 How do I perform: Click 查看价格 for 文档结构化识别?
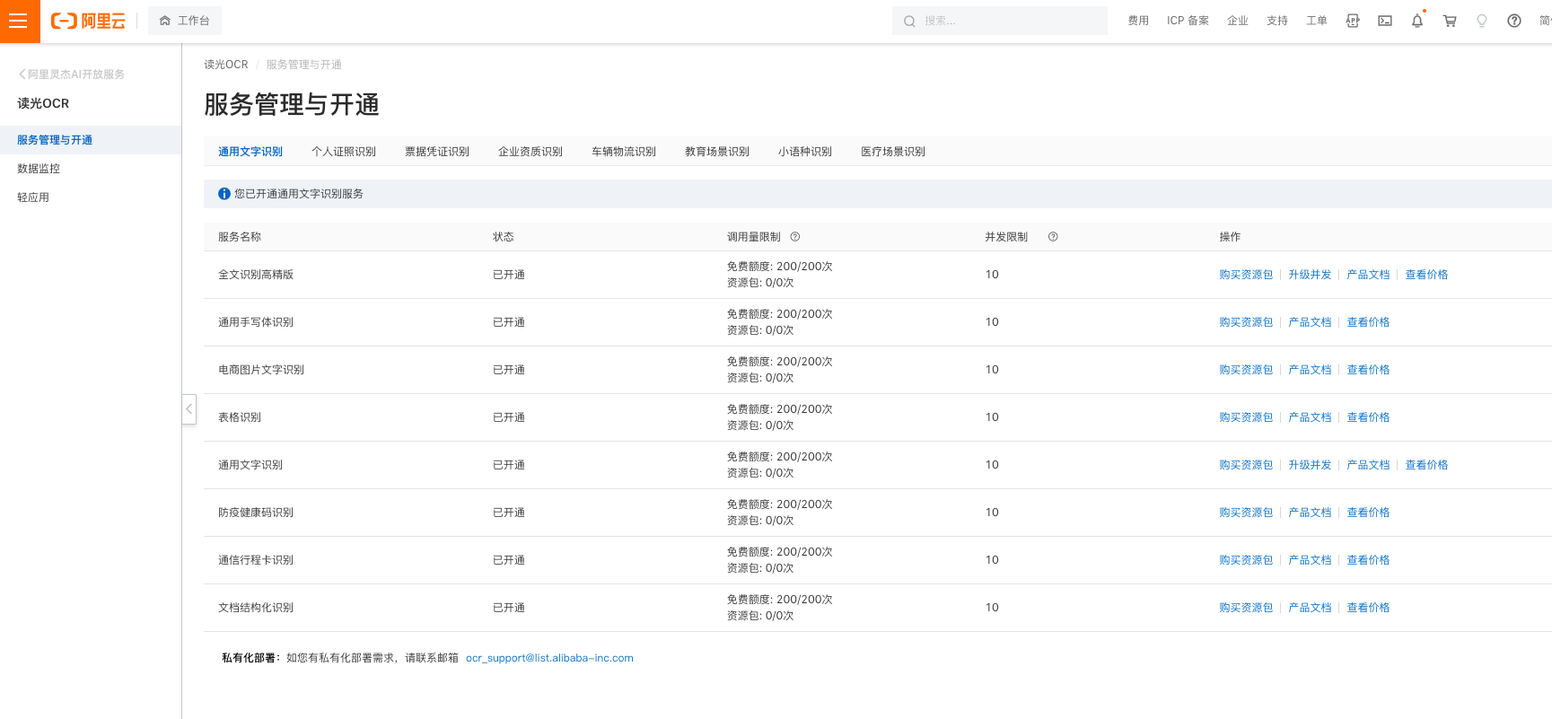pos(1368,608)
